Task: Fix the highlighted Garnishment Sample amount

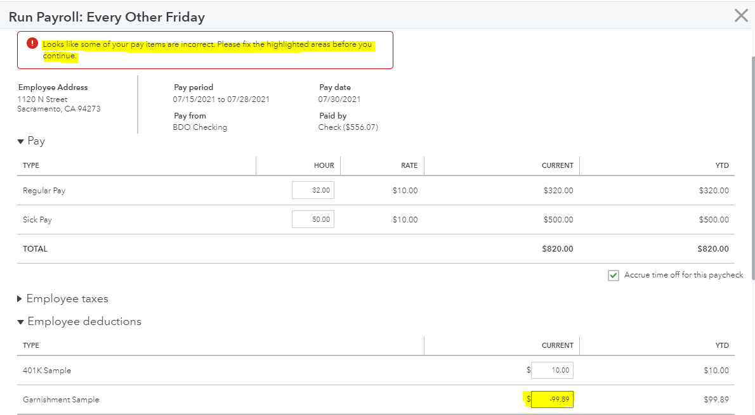Action: [552, 399]
